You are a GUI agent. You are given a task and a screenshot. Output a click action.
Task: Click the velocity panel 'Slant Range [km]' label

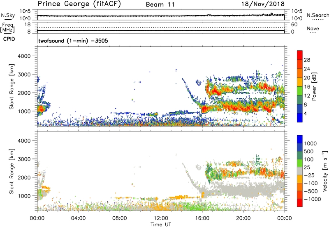coord(12,171)
